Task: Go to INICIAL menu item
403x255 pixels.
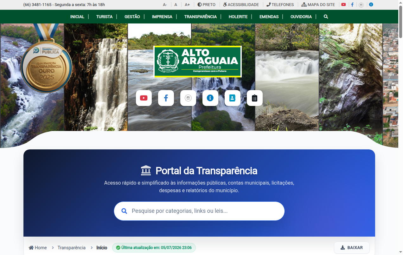Action: [x=77, y=16]
